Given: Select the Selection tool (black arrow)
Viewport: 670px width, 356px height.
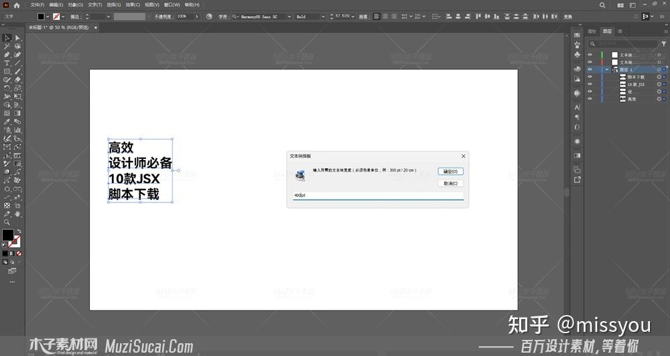Looking at the screenshot, I should (x=7, y=38).
